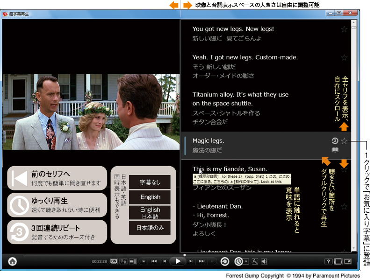Click the line "- Hi, Forrest."
374x280 pixels.
(211, 215)
